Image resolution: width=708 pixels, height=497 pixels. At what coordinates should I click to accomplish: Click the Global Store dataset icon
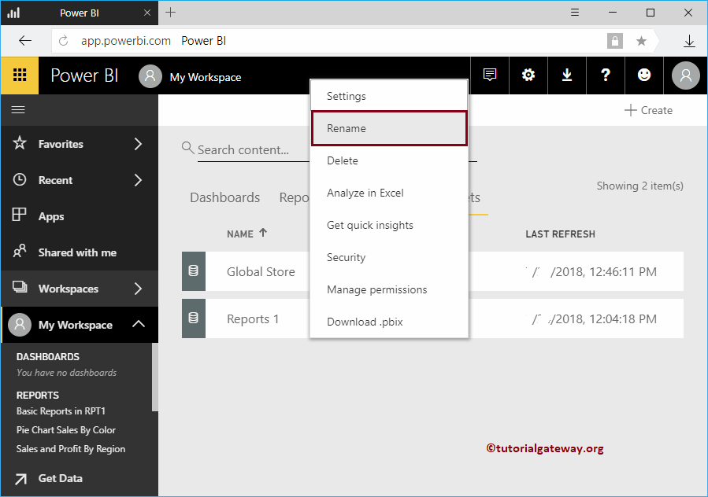pyautogui.click(x=194, y=271)
